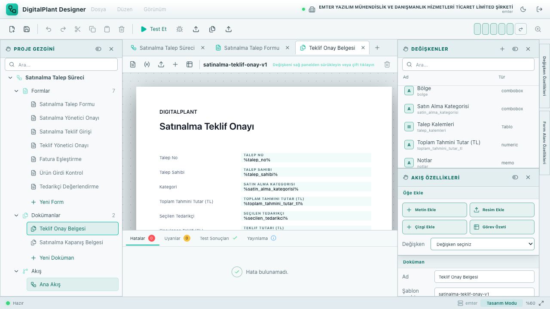The image size is (550, 309).
Task: Open the debug bug icon
Action: (x=180, y=29)
